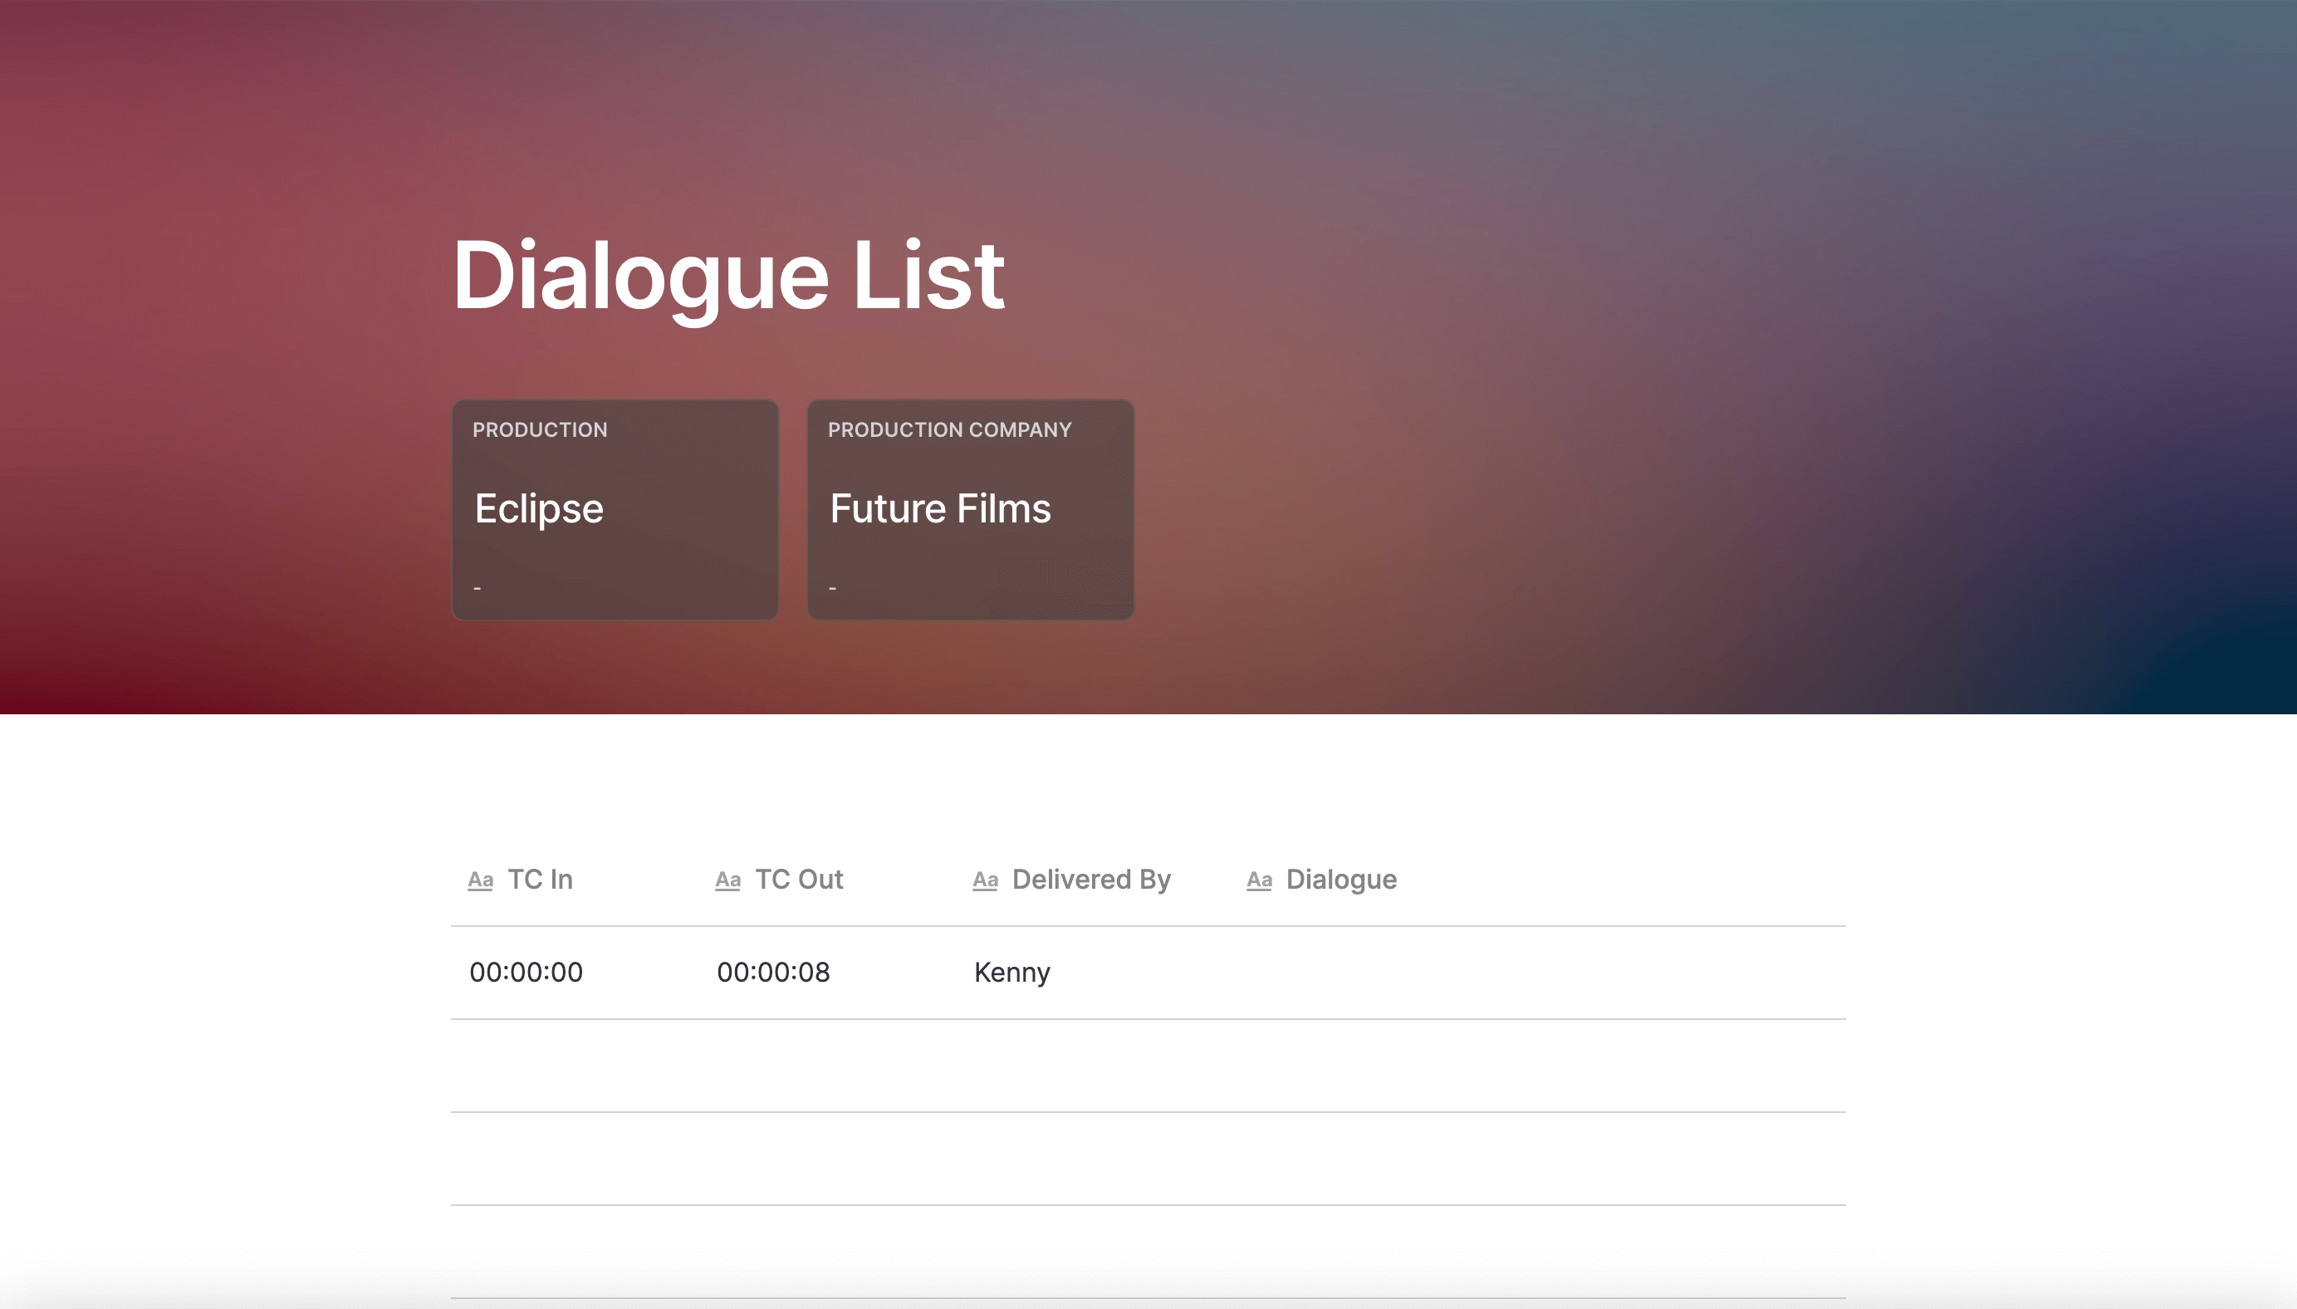Select the 00:00:00 timecode cell
Screen dimensions: 2297x1309
526,972
